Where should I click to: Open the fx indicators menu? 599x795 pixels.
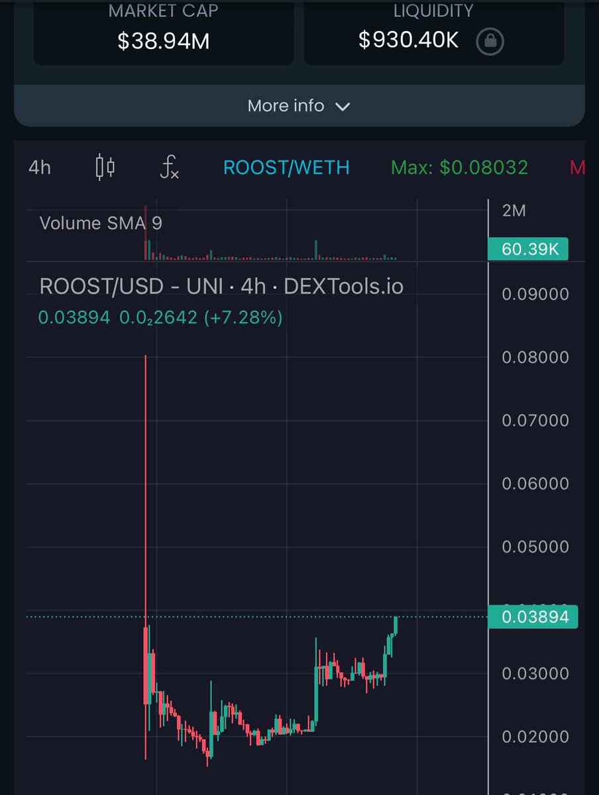point(170,168)
